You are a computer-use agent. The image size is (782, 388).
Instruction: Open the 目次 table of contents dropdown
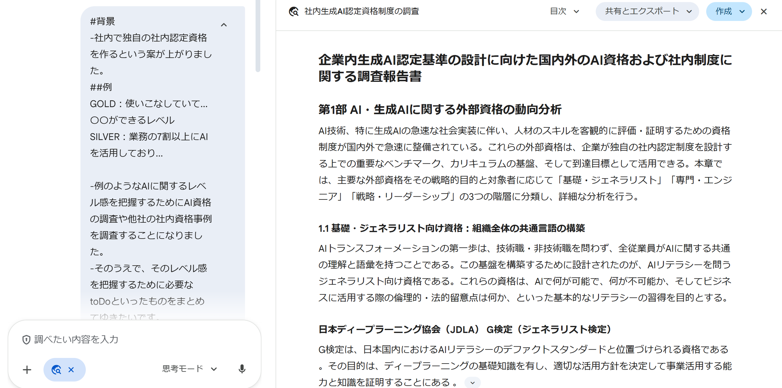[x=564, y=12]
